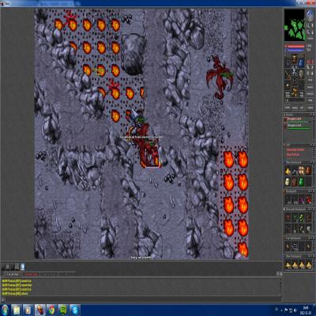Click the red health bar
This screenshot has height=316, width=316.
coord(295,47)
